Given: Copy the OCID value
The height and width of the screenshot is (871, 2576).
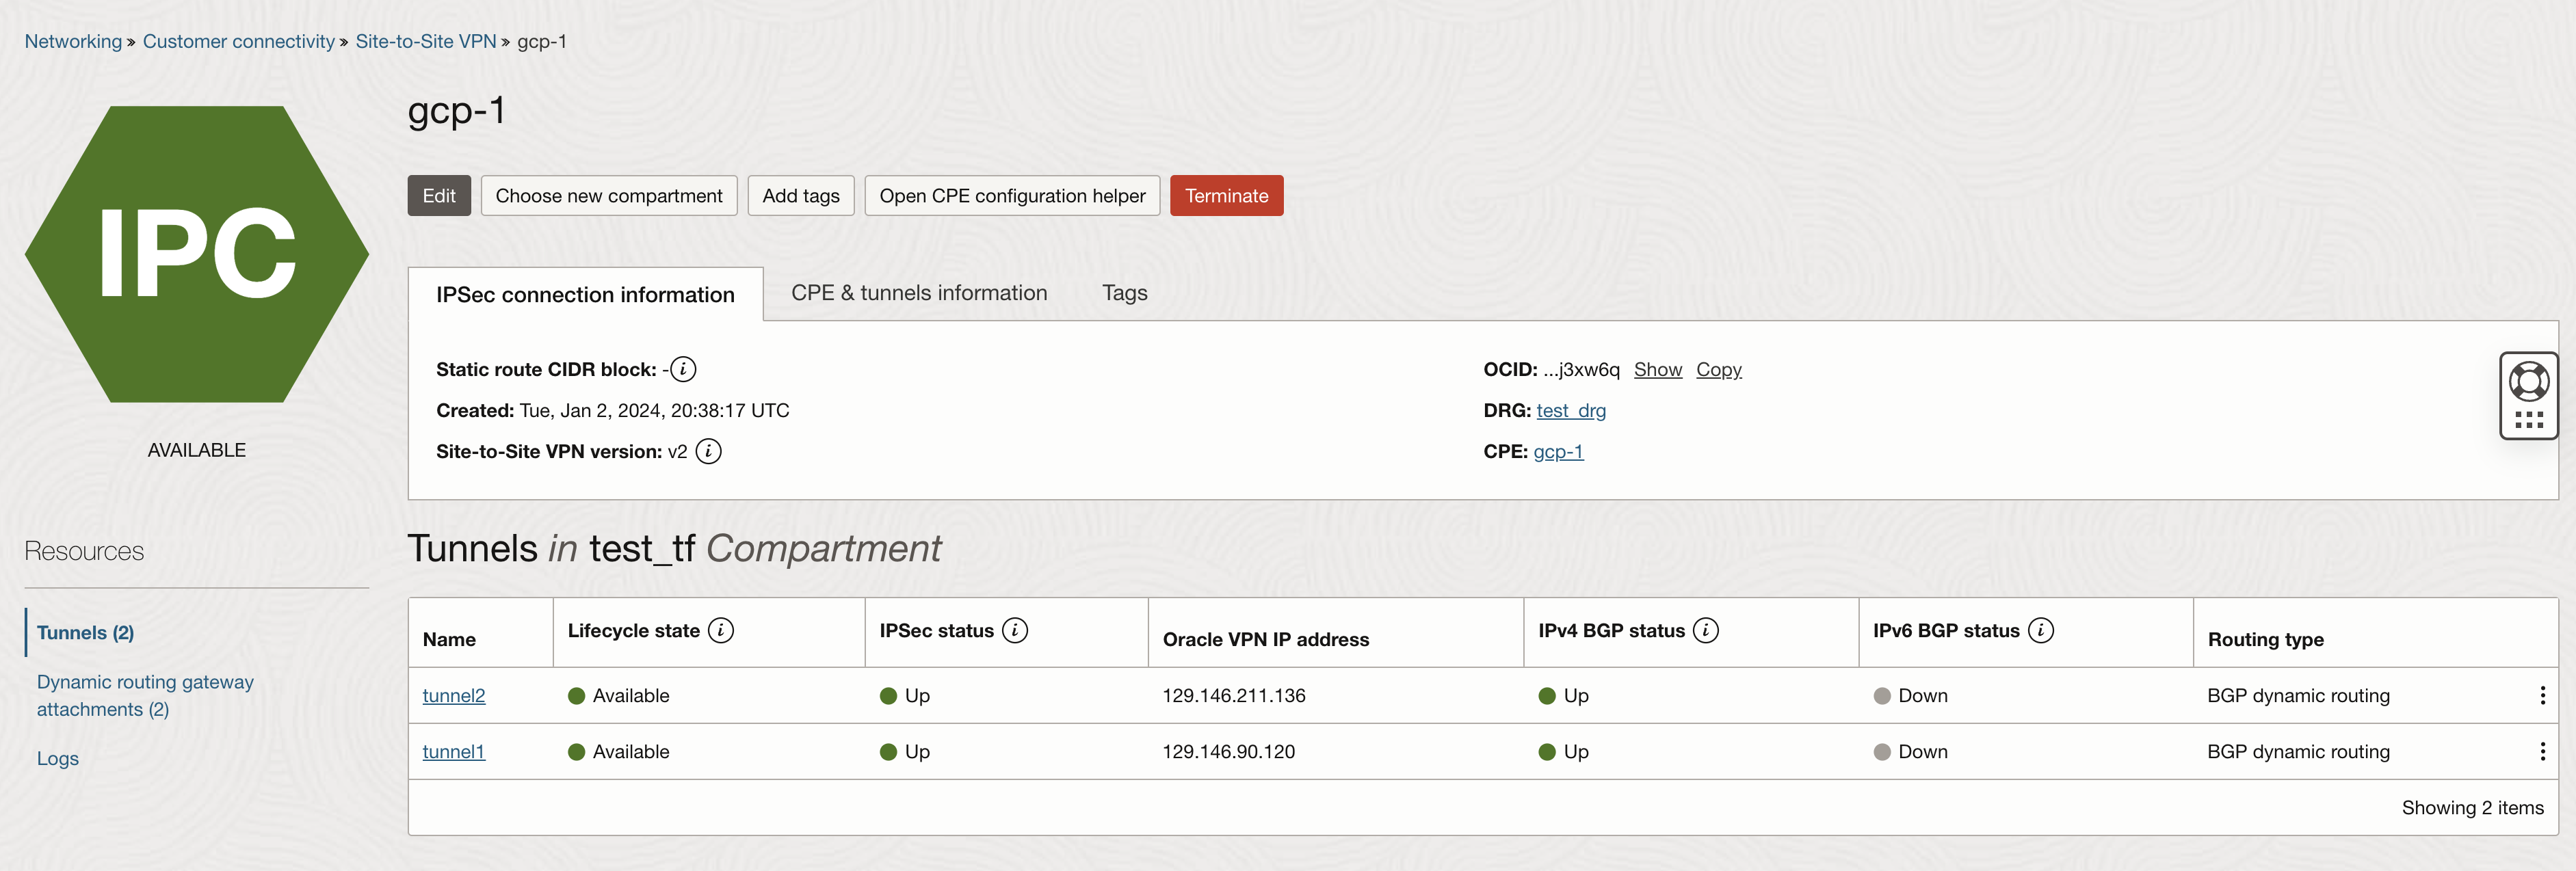Looking at the screenshot, I should (x=1718, y=369).
